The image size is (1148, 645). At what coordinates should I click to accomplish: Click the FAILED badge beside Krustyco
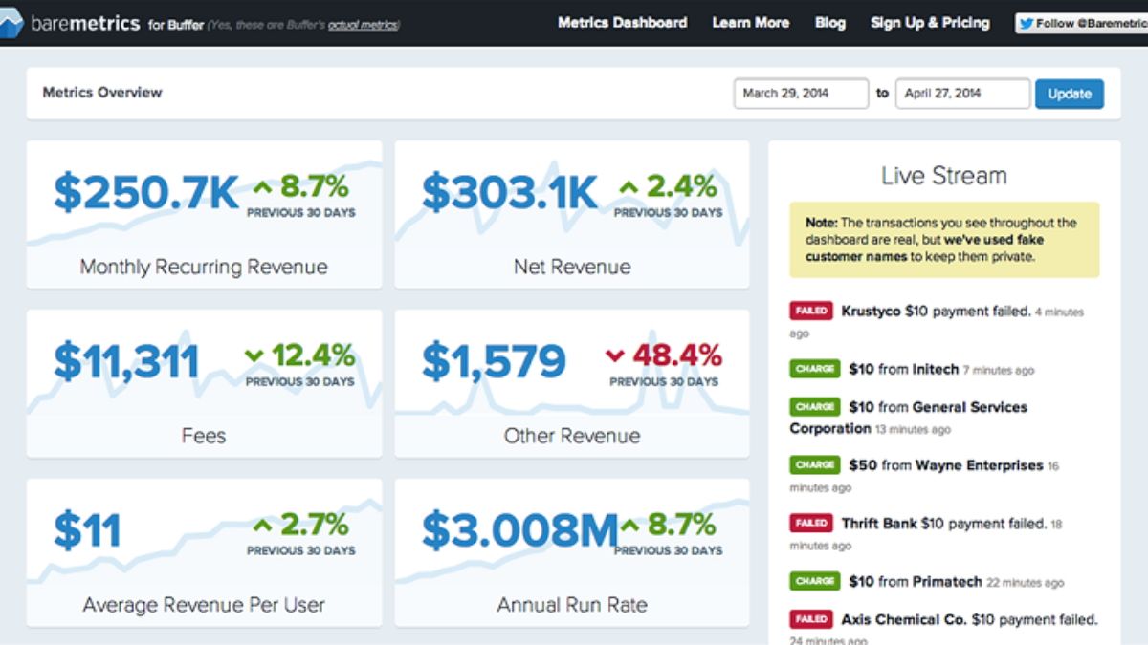tap(811, 311)
